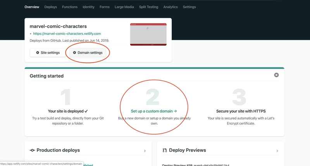This screenshot has height=166, width=310.
Task: Click the Domain settings button
Action: 88,53
